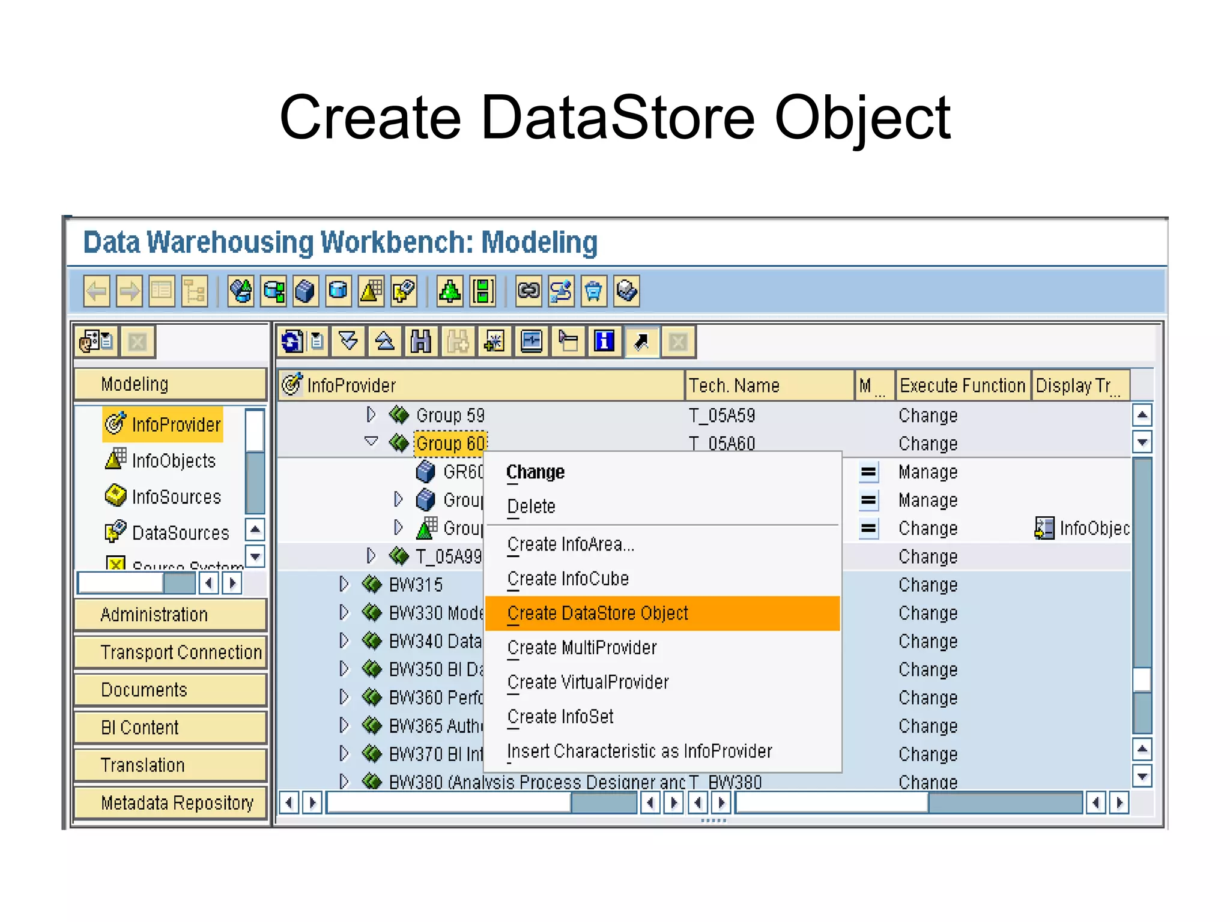Expand the Group 59 tree node
Viewport: 1230px width, 922px height.
(x=371, y=415)
